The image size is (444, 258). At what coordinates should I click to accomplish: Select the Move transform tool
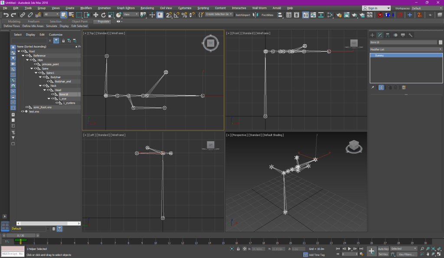96,15
